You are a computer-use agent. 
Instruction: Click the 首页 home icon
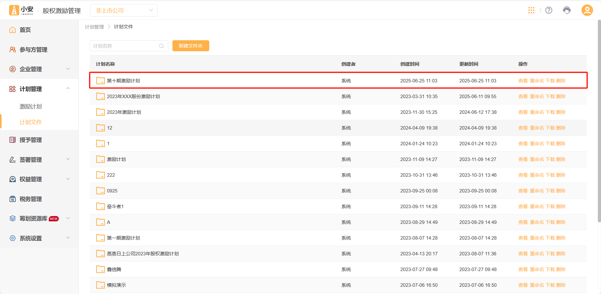(x=13, y=30)
